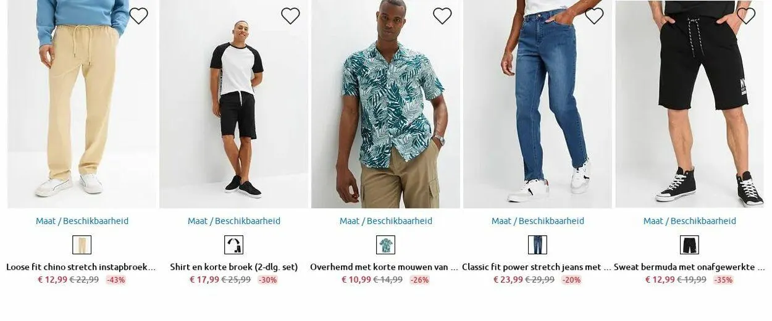772x321 pixels.
Task: Open Classic fit power stretch jeans link
Action: click(537, 267)
